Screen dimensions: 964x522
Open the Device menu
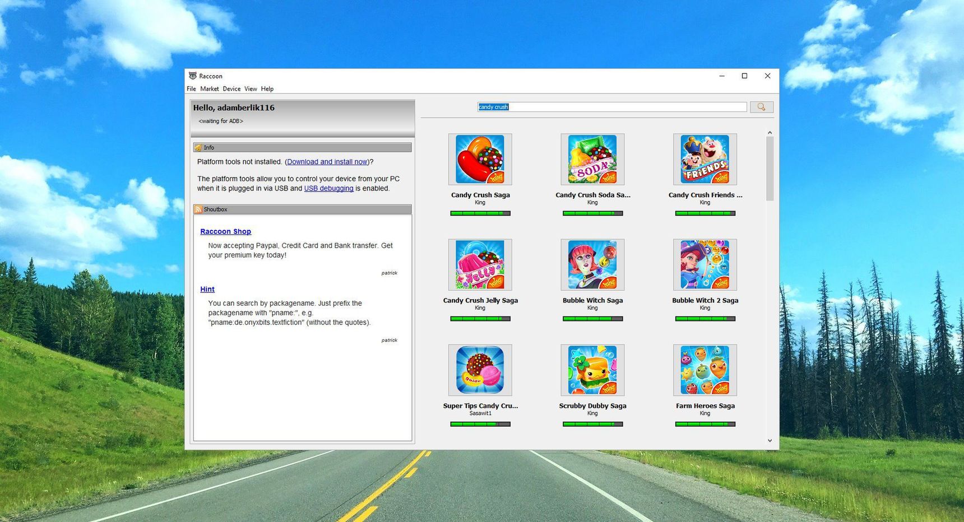(x=231, y=88)
